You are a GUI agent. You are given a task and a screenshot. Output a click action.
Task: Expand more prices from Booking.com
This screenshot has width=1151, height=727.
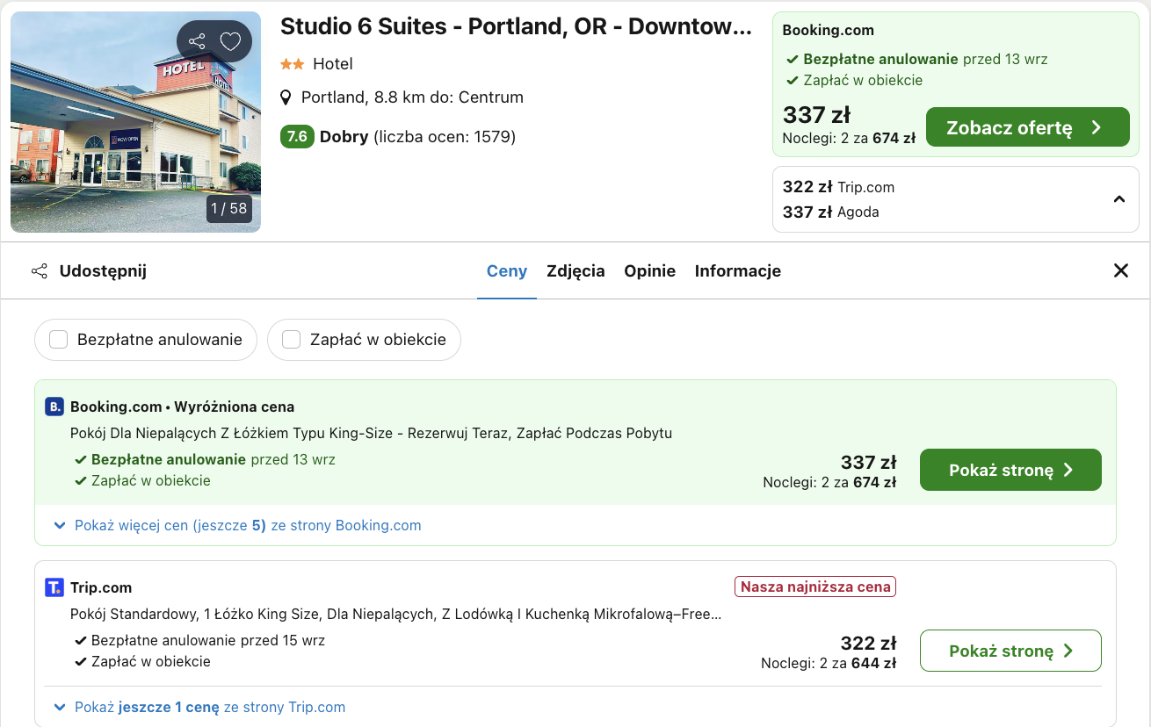tap(237, 525)
